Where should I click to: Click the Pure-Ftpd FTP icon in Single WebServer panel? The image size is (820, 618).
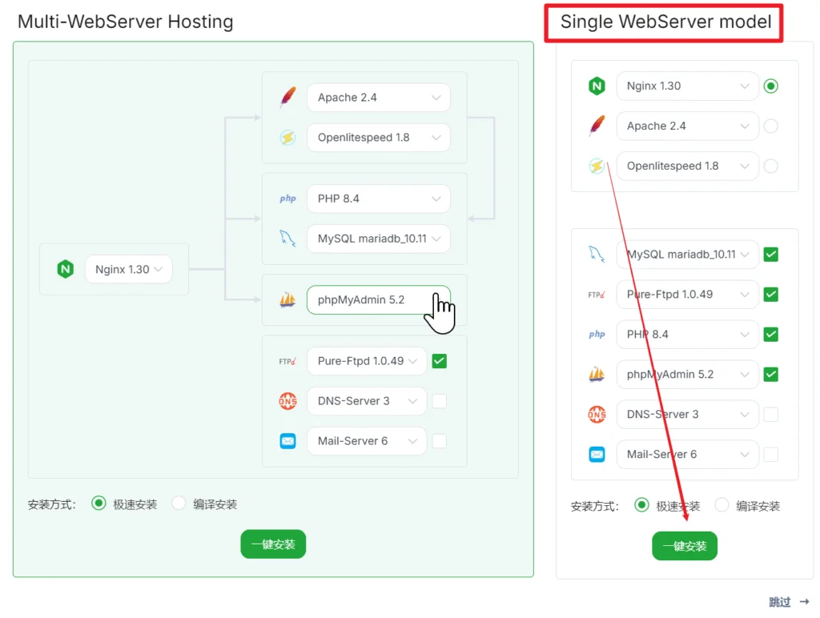(597, 295)
